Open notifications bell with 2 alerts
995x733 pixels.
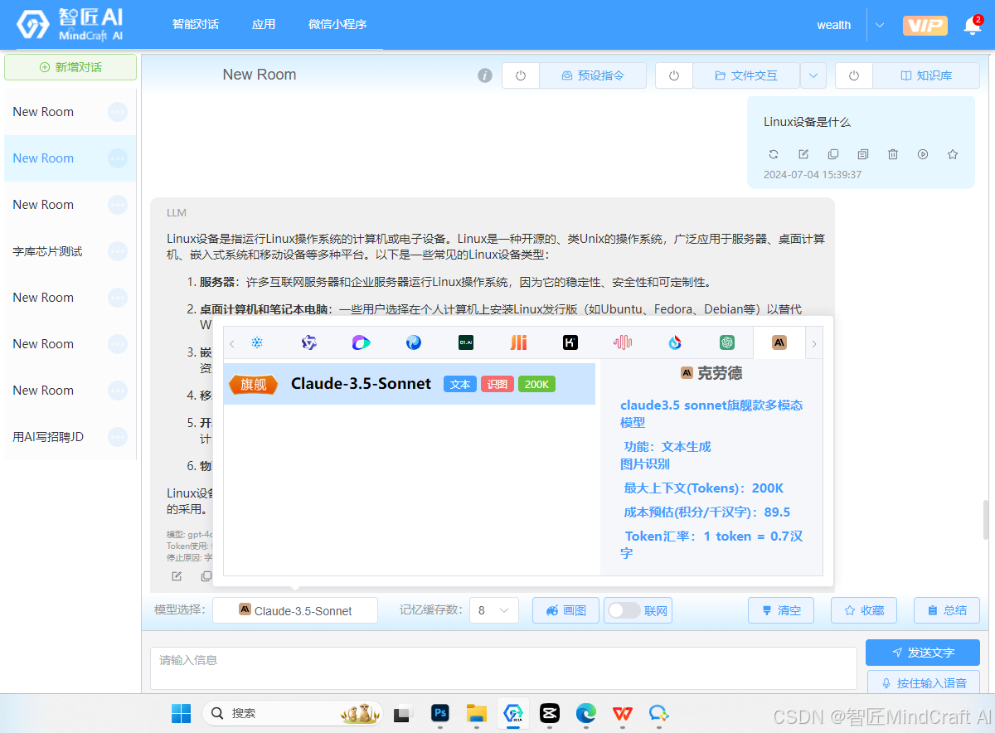click(x=972, y=26)
